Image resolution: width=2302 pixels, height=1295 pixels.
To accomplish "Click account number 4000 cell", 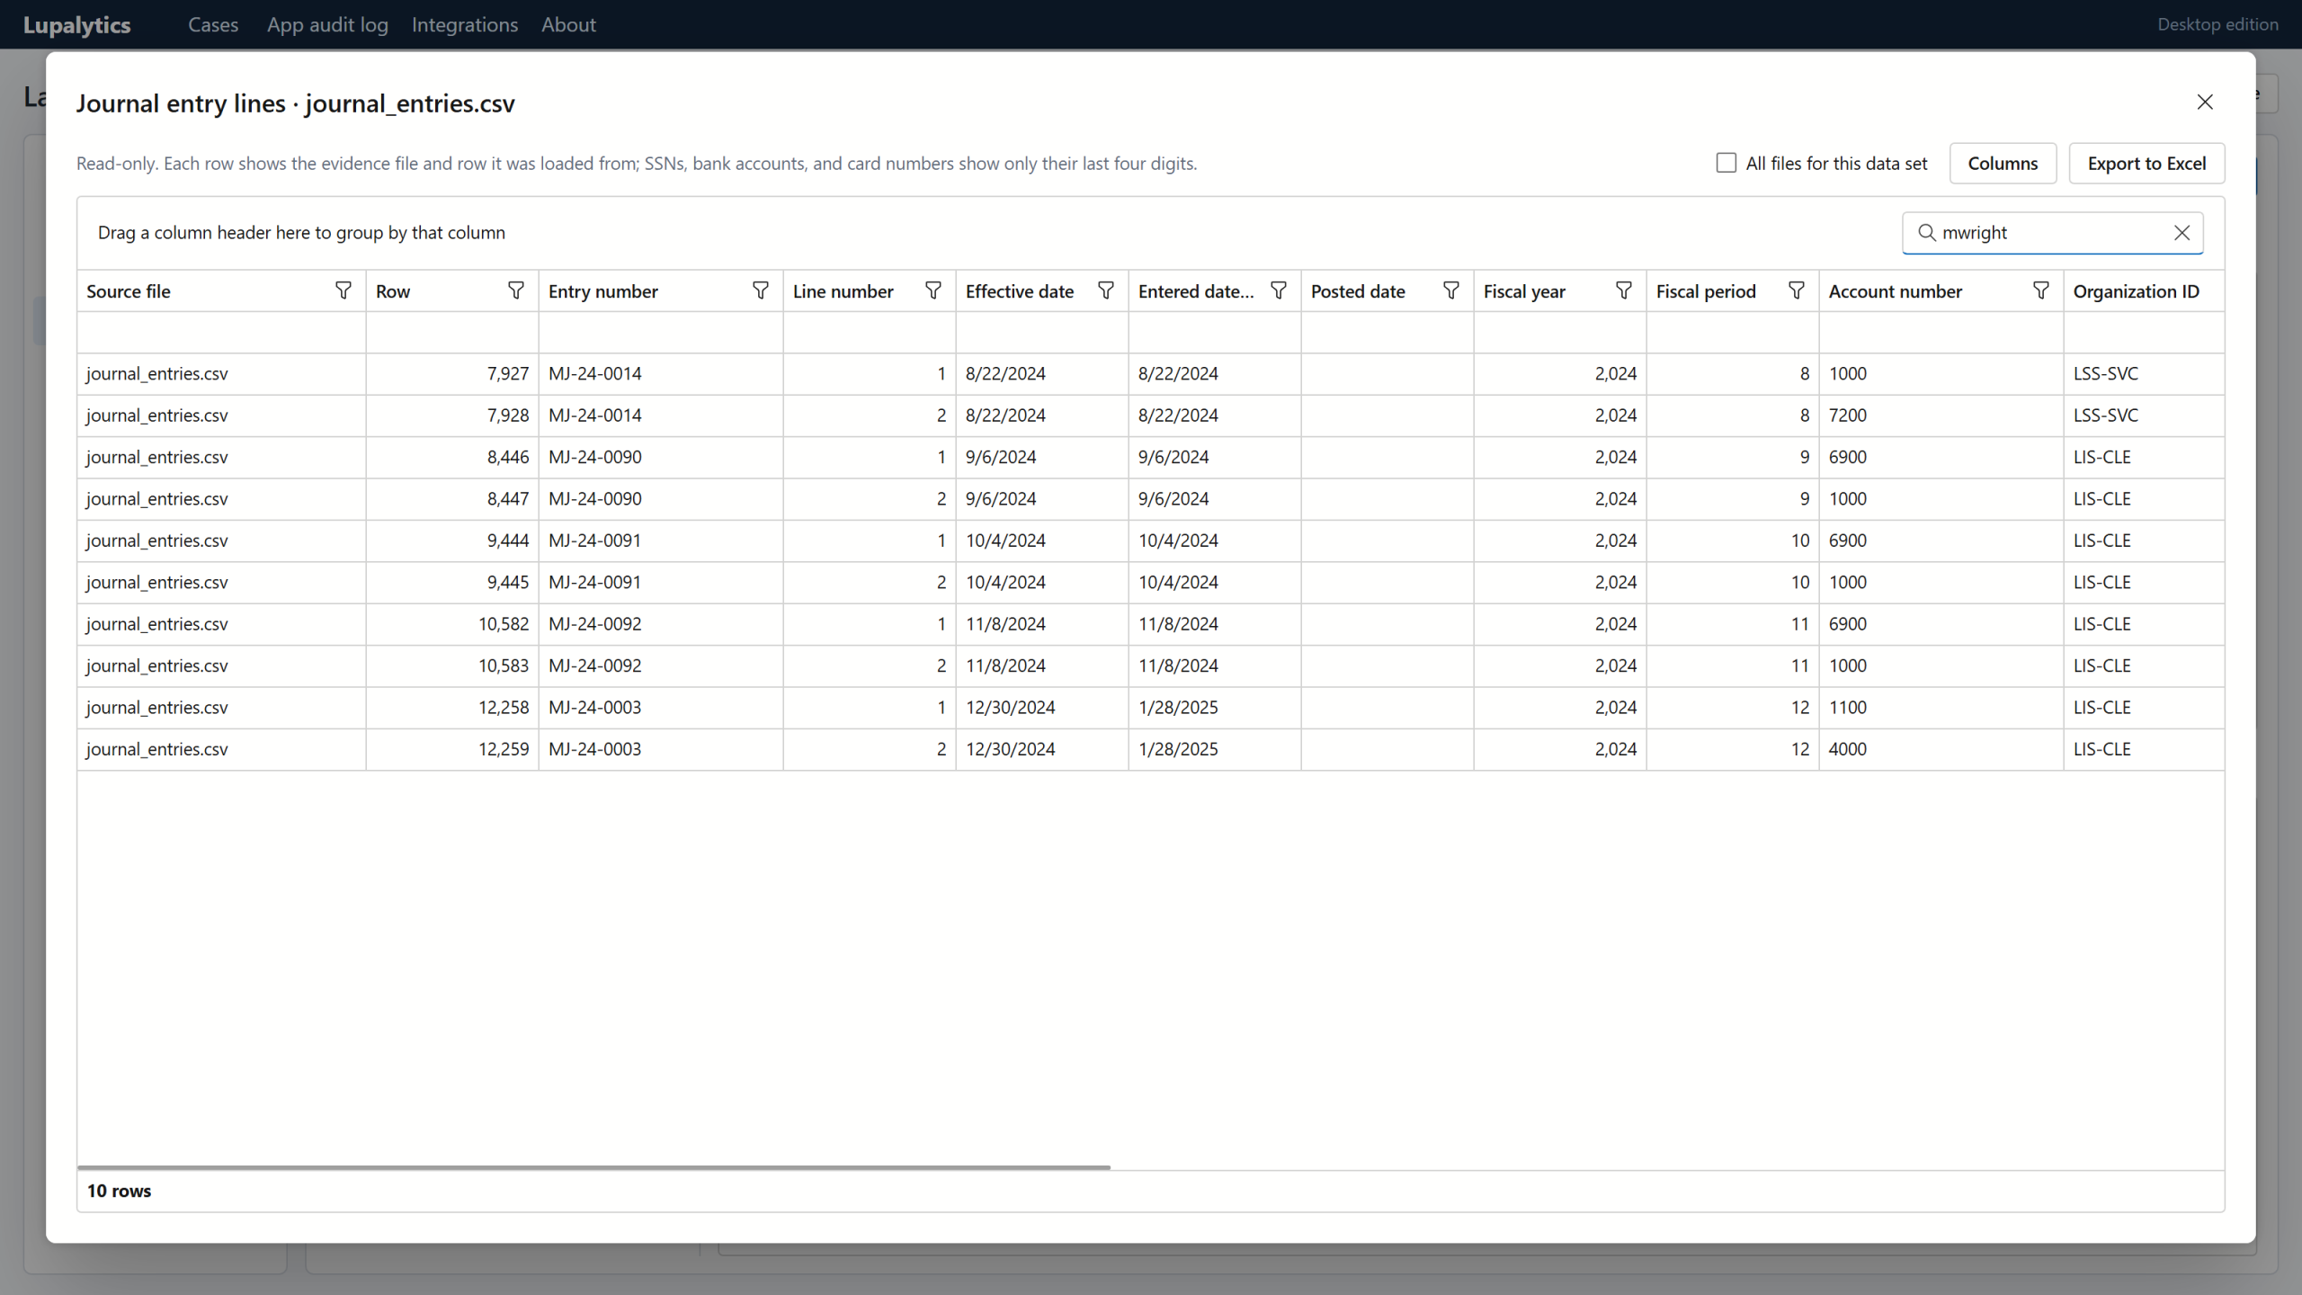I will coord(1941,749).
